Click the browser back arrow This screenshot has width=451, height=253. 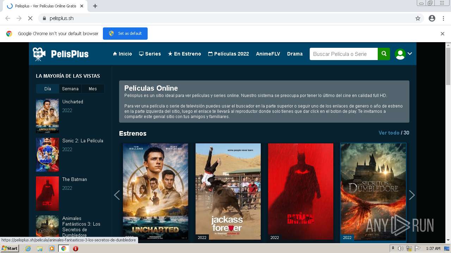8,18
